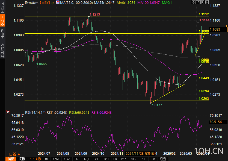The width and height of the screenshot is (228, 161).
Task: Click the orange arrow marker above price 1.1083
Action: tap(226, 26)
